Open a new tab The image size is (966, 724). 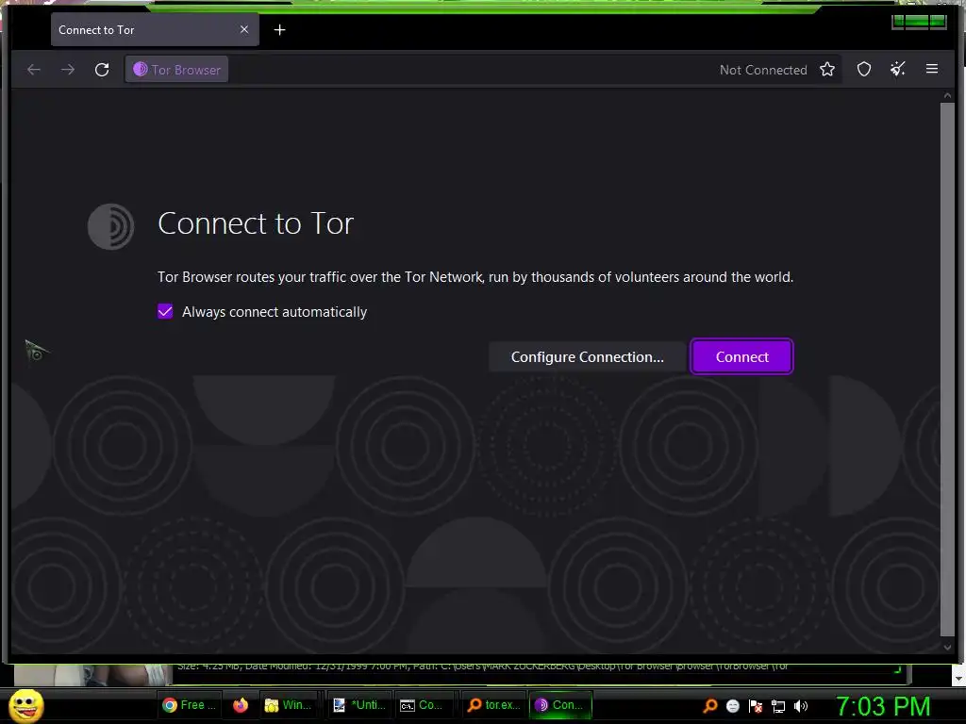tap(279, 29)
